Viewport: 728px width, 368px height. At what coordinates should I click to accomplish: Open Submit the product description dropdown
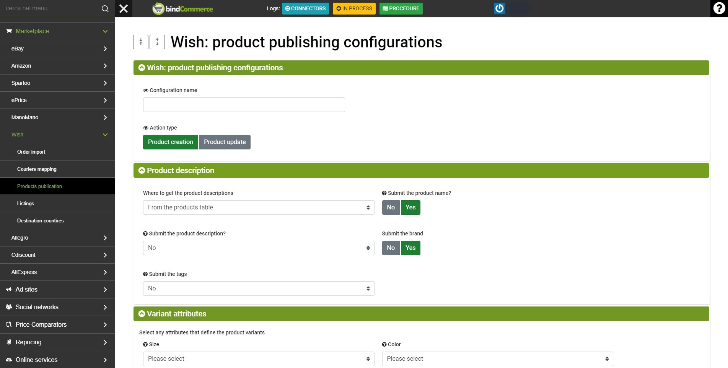pos(259,248)
